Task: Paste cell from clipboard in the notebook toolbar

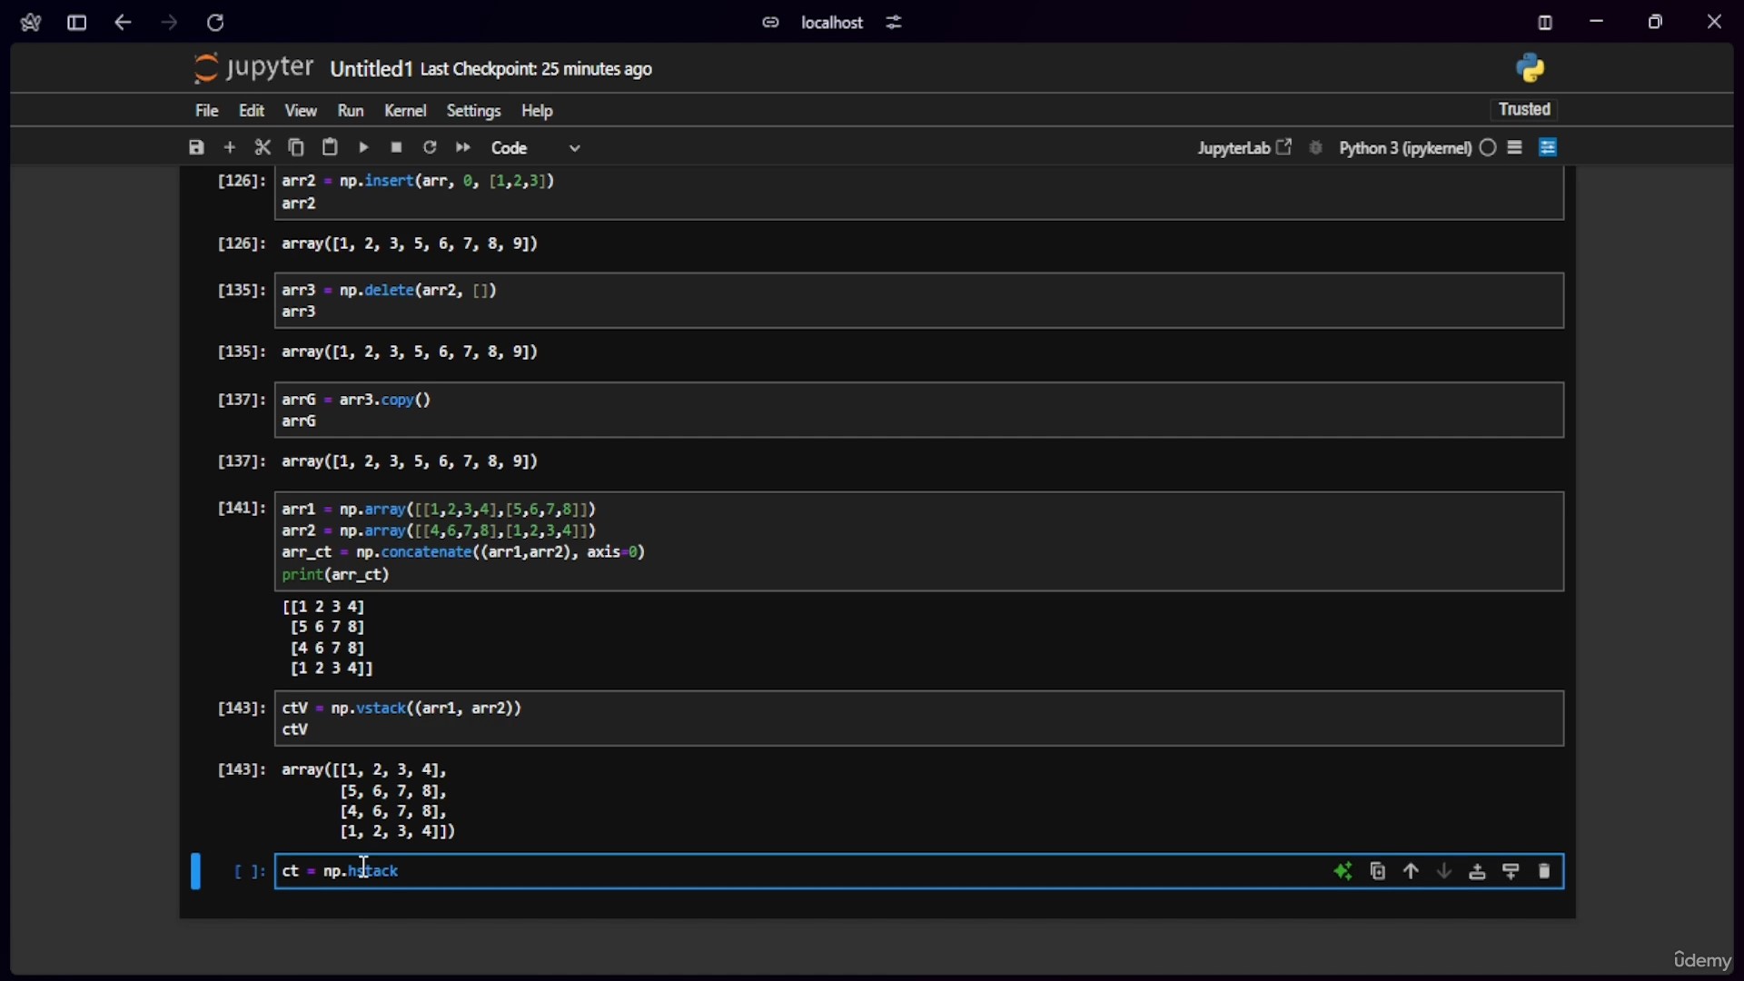Action: (331, 147)
